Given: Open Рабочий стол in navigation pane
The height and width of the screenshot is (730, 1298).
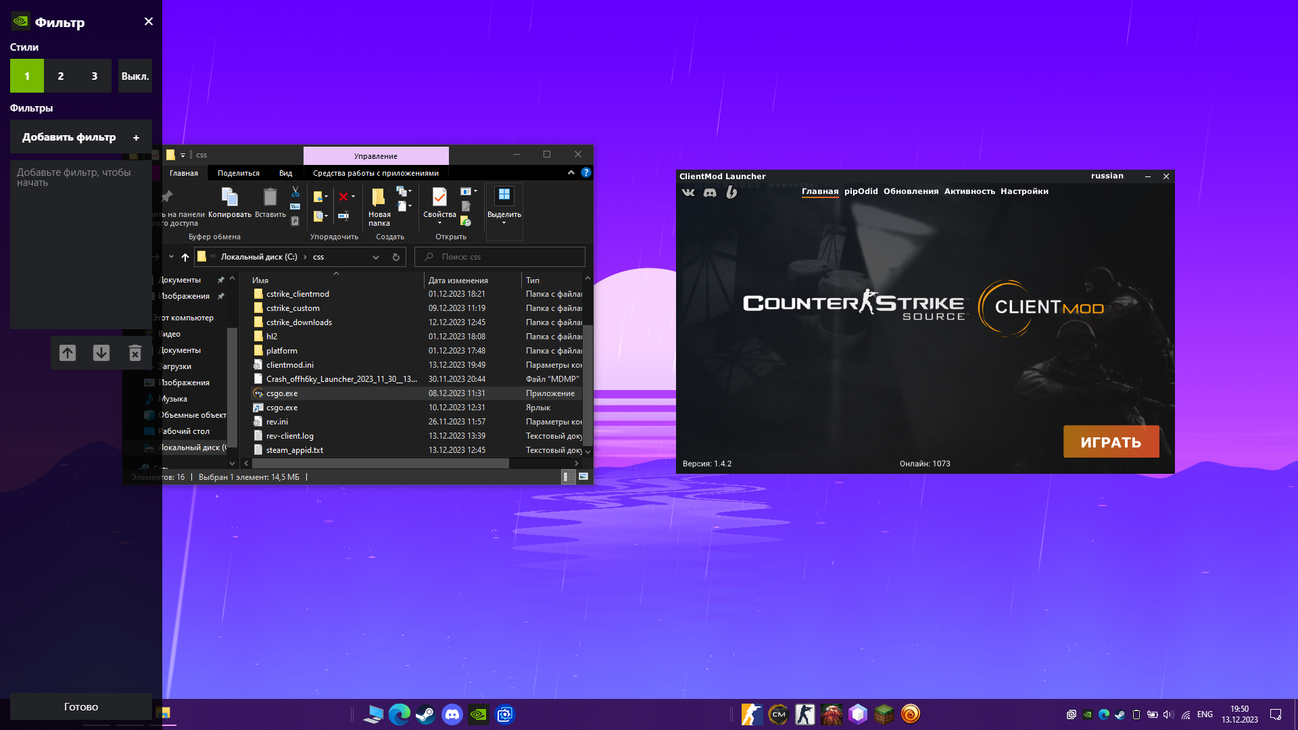Looking at the screenshot, I should [x=183, y=431].
